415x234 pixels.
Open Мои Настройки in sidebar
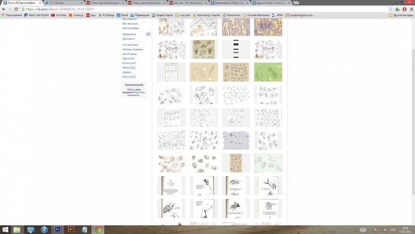click(x=130, y=28)
